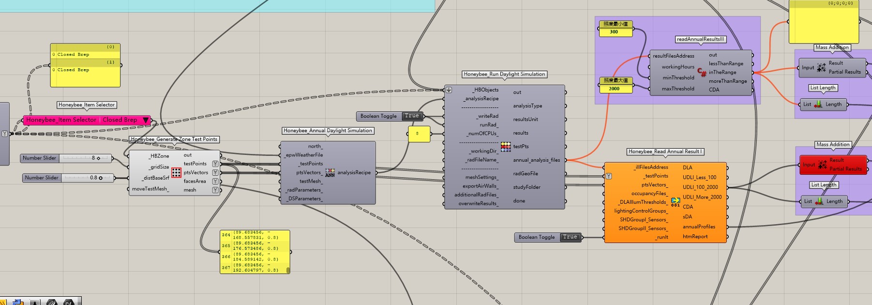
Task: Click the UDLI_100_2000 output label
Action: point(700,187)
